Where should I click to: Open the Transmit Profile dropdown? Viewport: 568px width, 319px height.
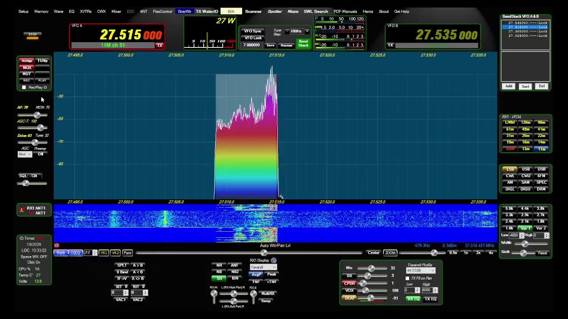[x=421, y=270]
